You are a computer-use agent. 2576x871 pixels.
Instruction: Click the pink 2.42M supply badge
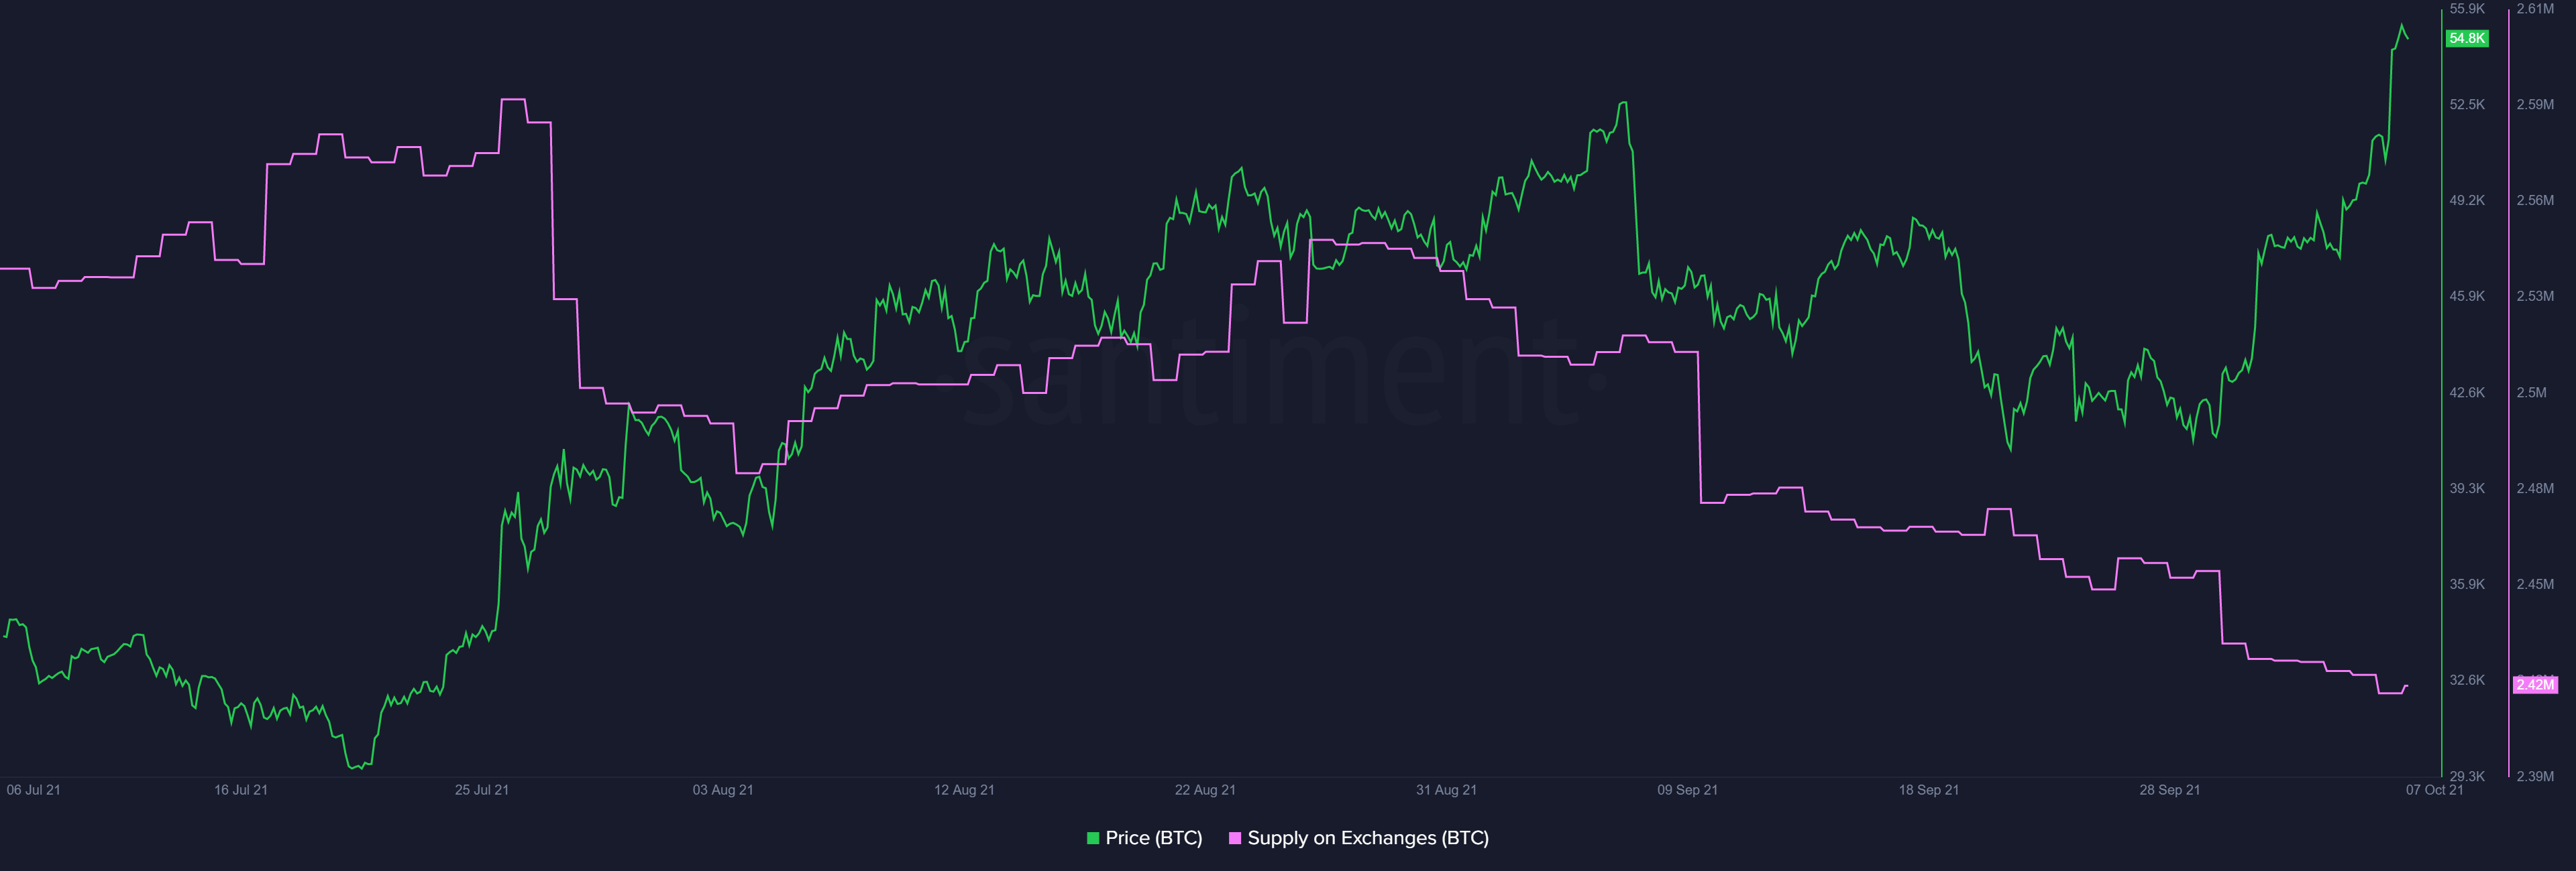tap(2535, 684)
